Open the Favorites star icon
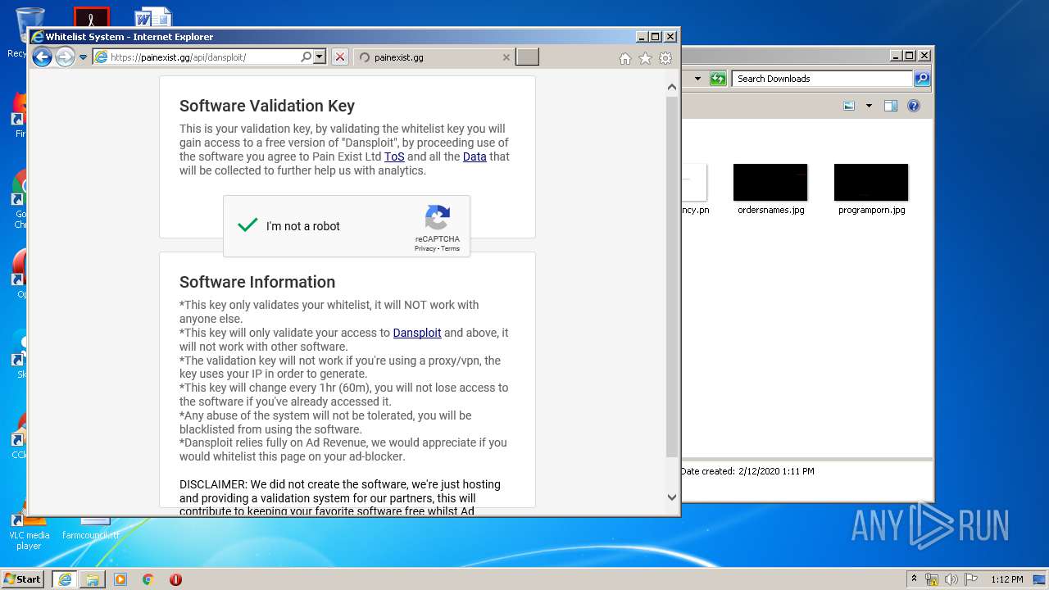The image size is (1049, 590). coord(645,58)
